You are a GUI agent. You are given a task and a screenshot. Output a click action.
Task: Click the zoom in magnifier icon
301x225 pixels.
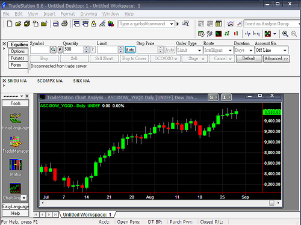[x=285, y=34]
